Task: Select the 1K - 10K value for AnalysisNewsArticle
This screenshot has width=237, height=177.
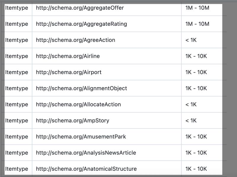Action: 196,153
